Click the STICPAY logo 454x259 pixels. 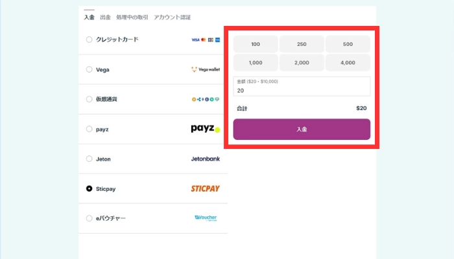click(x=205, y=188)
